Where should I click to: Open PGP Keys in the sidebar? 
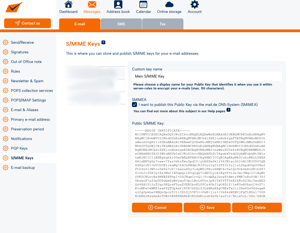click(19, 148)
